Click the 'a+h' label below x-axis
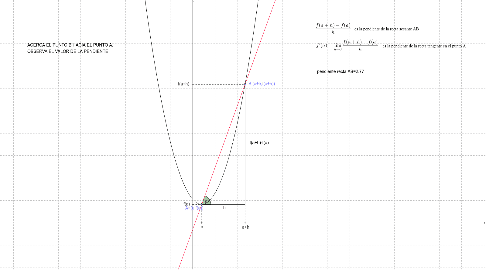The image size is (486, 270). click(245, 227)
